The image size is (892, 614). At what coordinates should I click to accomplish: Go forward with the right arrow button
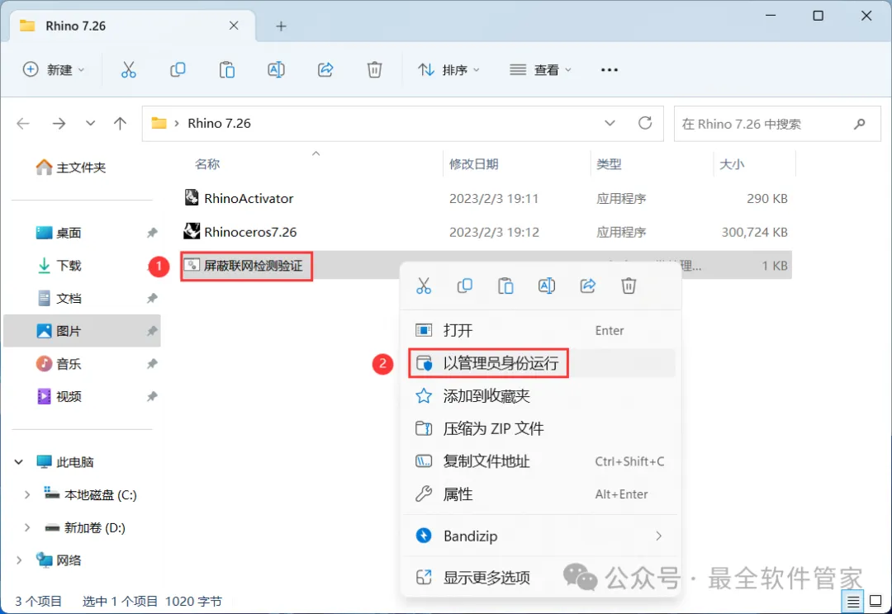(59, 123)
